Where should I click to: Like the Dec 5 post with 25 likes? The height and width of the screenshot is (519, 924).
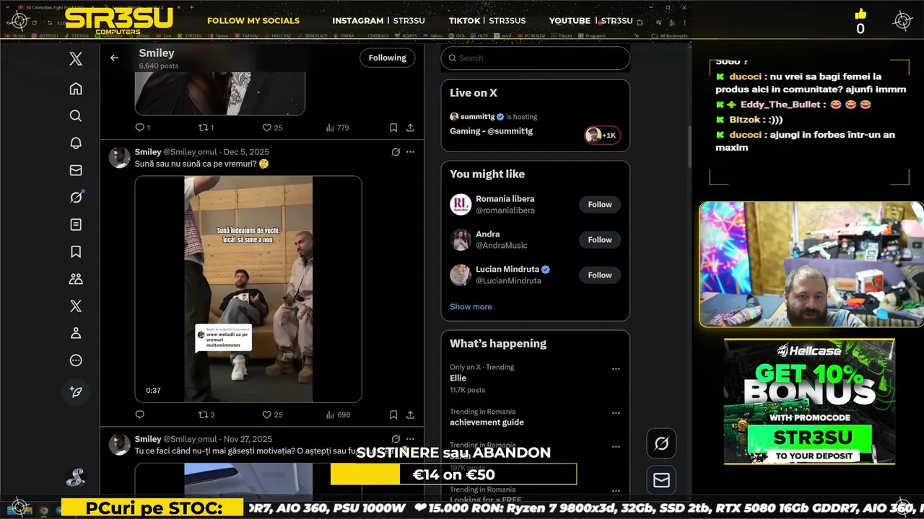[x=272, y=414]
